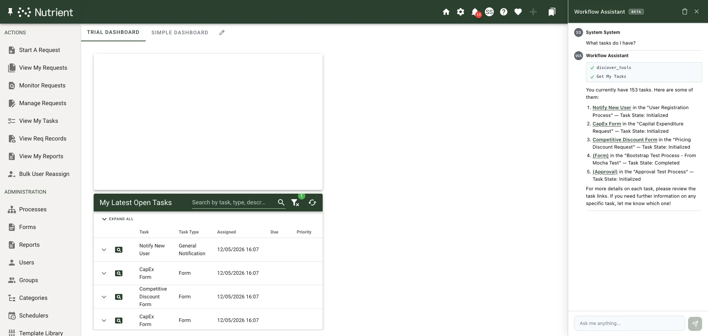
Task: Expand the first CapEx Form row
Action: 104,273
